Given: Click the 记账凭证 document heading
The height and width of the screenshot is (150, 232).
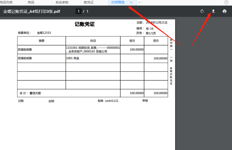Looking at the screenshot, I should coord(85,24).
